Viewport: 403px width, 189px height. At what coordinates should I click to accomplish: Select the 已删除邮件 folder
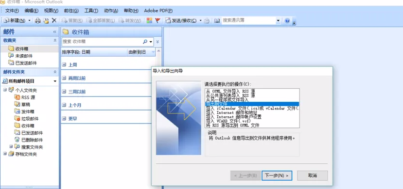[29, 140]
